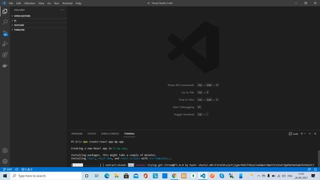Open the Search view in activity bar

[x=5, y=22]
